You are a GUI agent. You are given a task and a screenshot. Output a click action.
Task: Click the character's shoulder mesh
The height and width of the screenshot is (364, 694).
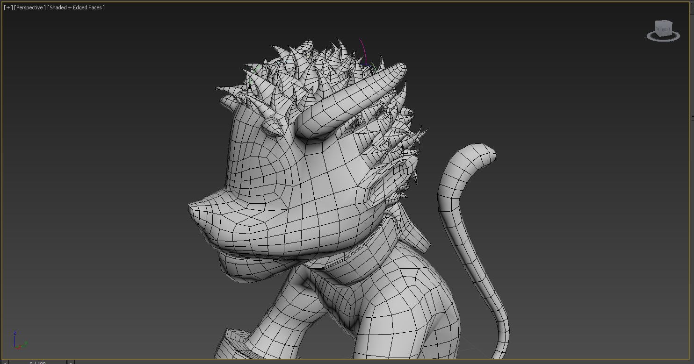click(x=402, y=299)
